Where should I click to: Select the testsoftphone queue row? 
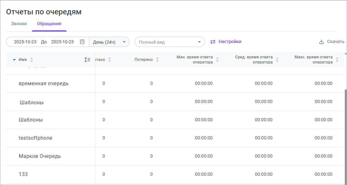35,138
